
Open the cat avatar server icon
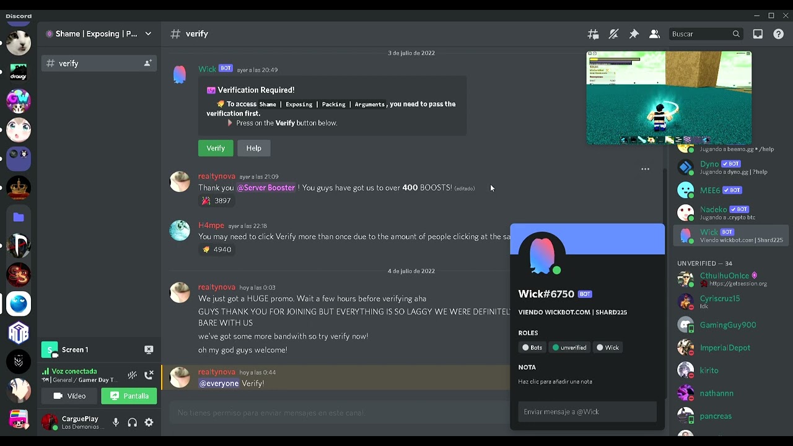19,43
